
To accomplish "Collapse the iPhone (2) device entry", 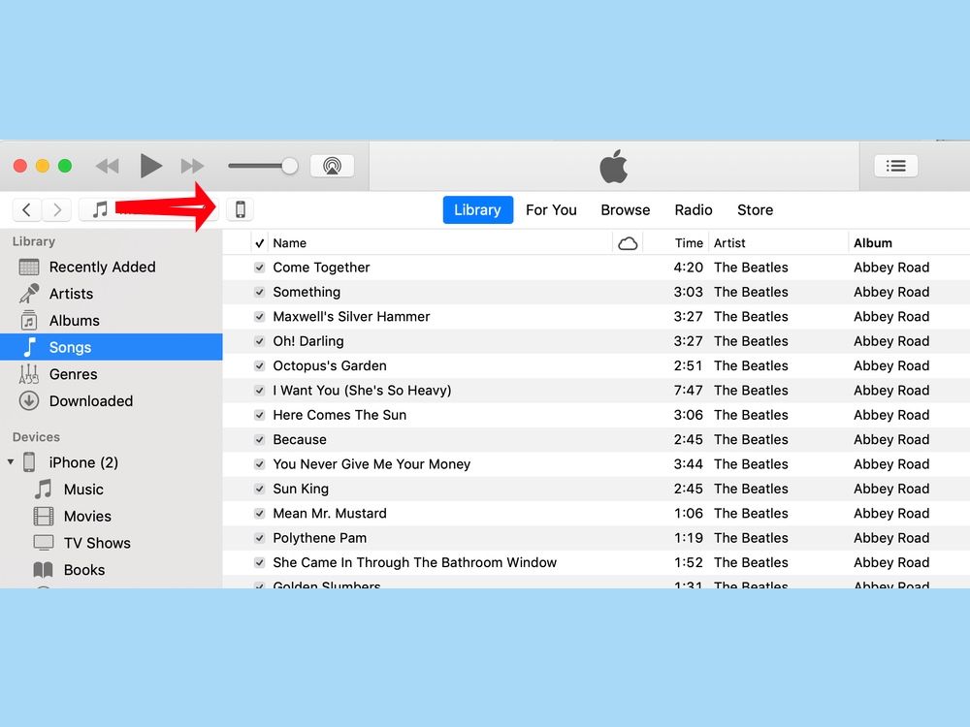I will (12, 462).
